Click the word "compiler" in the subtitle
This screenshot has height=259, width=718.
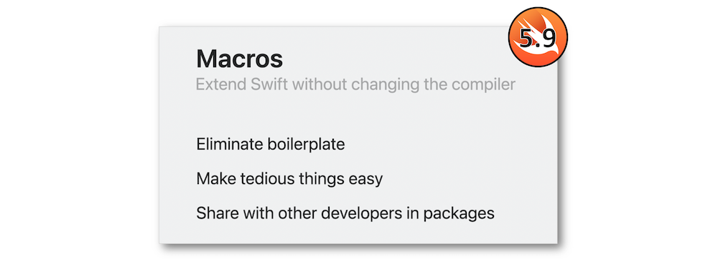click(x=486, y=86)
